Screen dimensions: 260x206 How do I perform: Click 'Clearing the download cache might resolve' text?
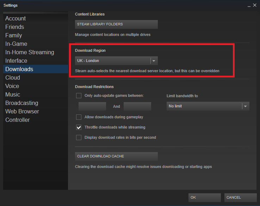coord(143,167)
